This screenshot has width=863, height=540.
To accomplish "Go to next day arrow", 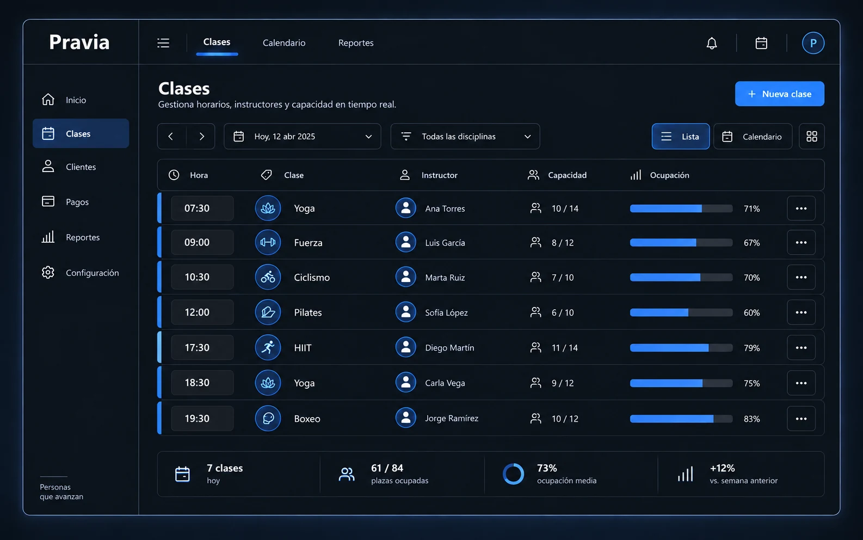I will coord(201,137).
